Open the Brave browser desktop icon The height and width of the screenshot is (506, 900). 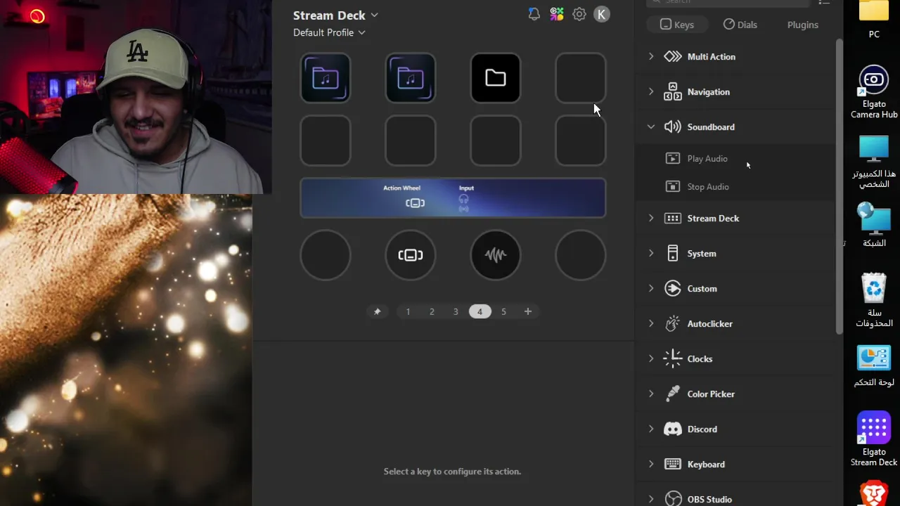pyautogui.click(x=874, y=493)
